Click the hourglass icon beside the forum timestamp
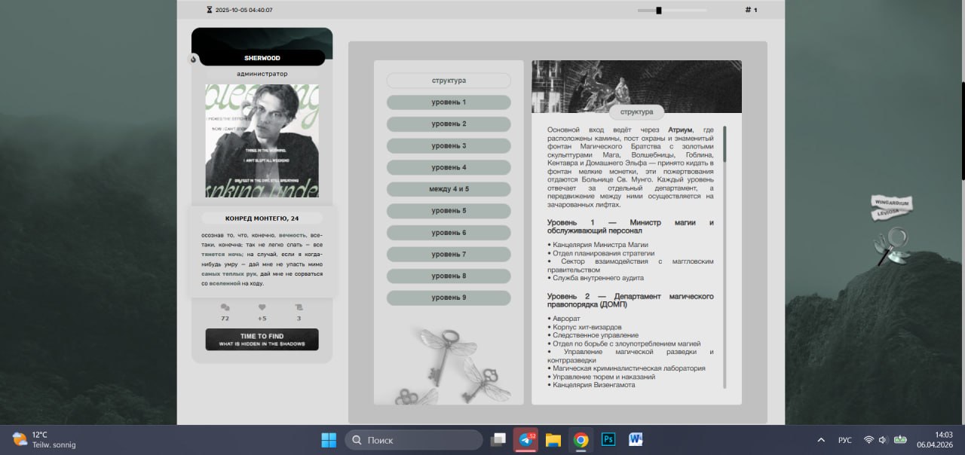 coord(208,9)
